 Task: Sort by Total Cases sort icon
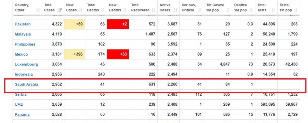click(60, 10)
